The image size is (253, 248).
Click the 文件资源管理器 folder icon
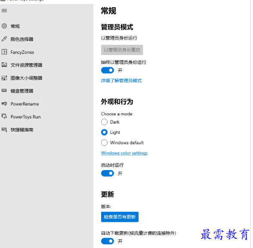(x=4, y=65)
